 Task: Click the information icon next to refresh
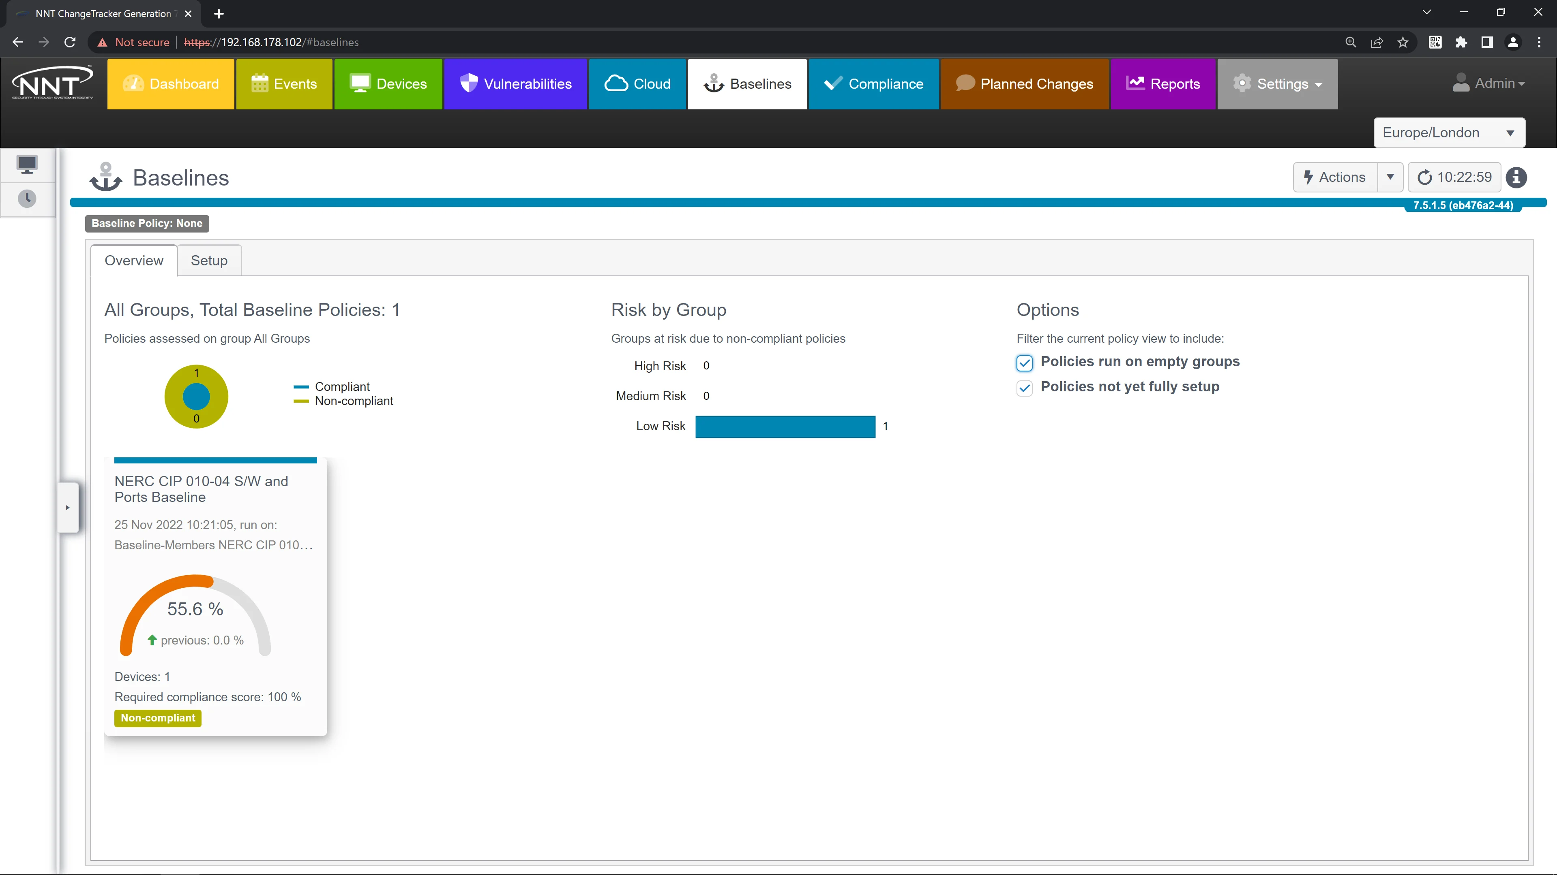click(1516, 177)
